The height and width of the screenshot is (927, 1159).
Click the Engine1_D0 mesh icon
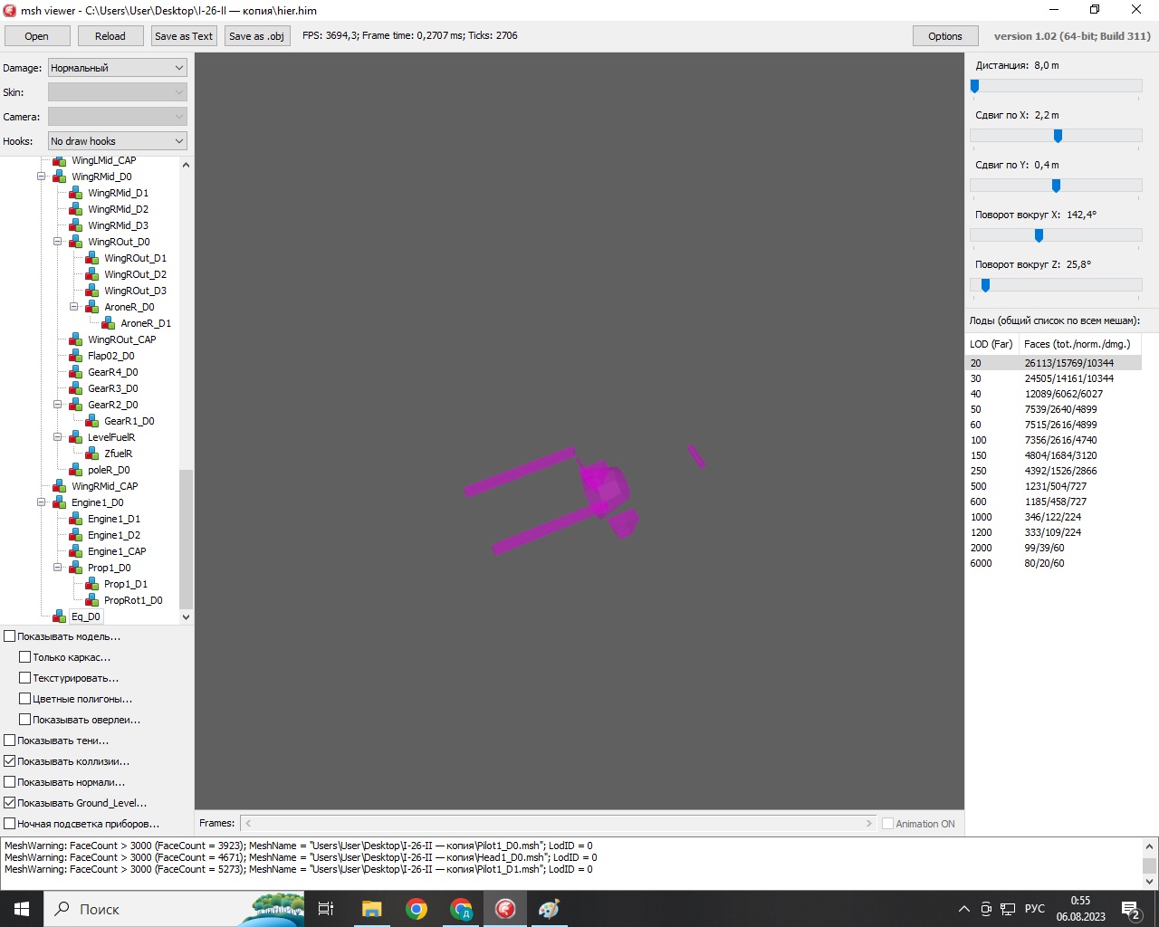60,502
